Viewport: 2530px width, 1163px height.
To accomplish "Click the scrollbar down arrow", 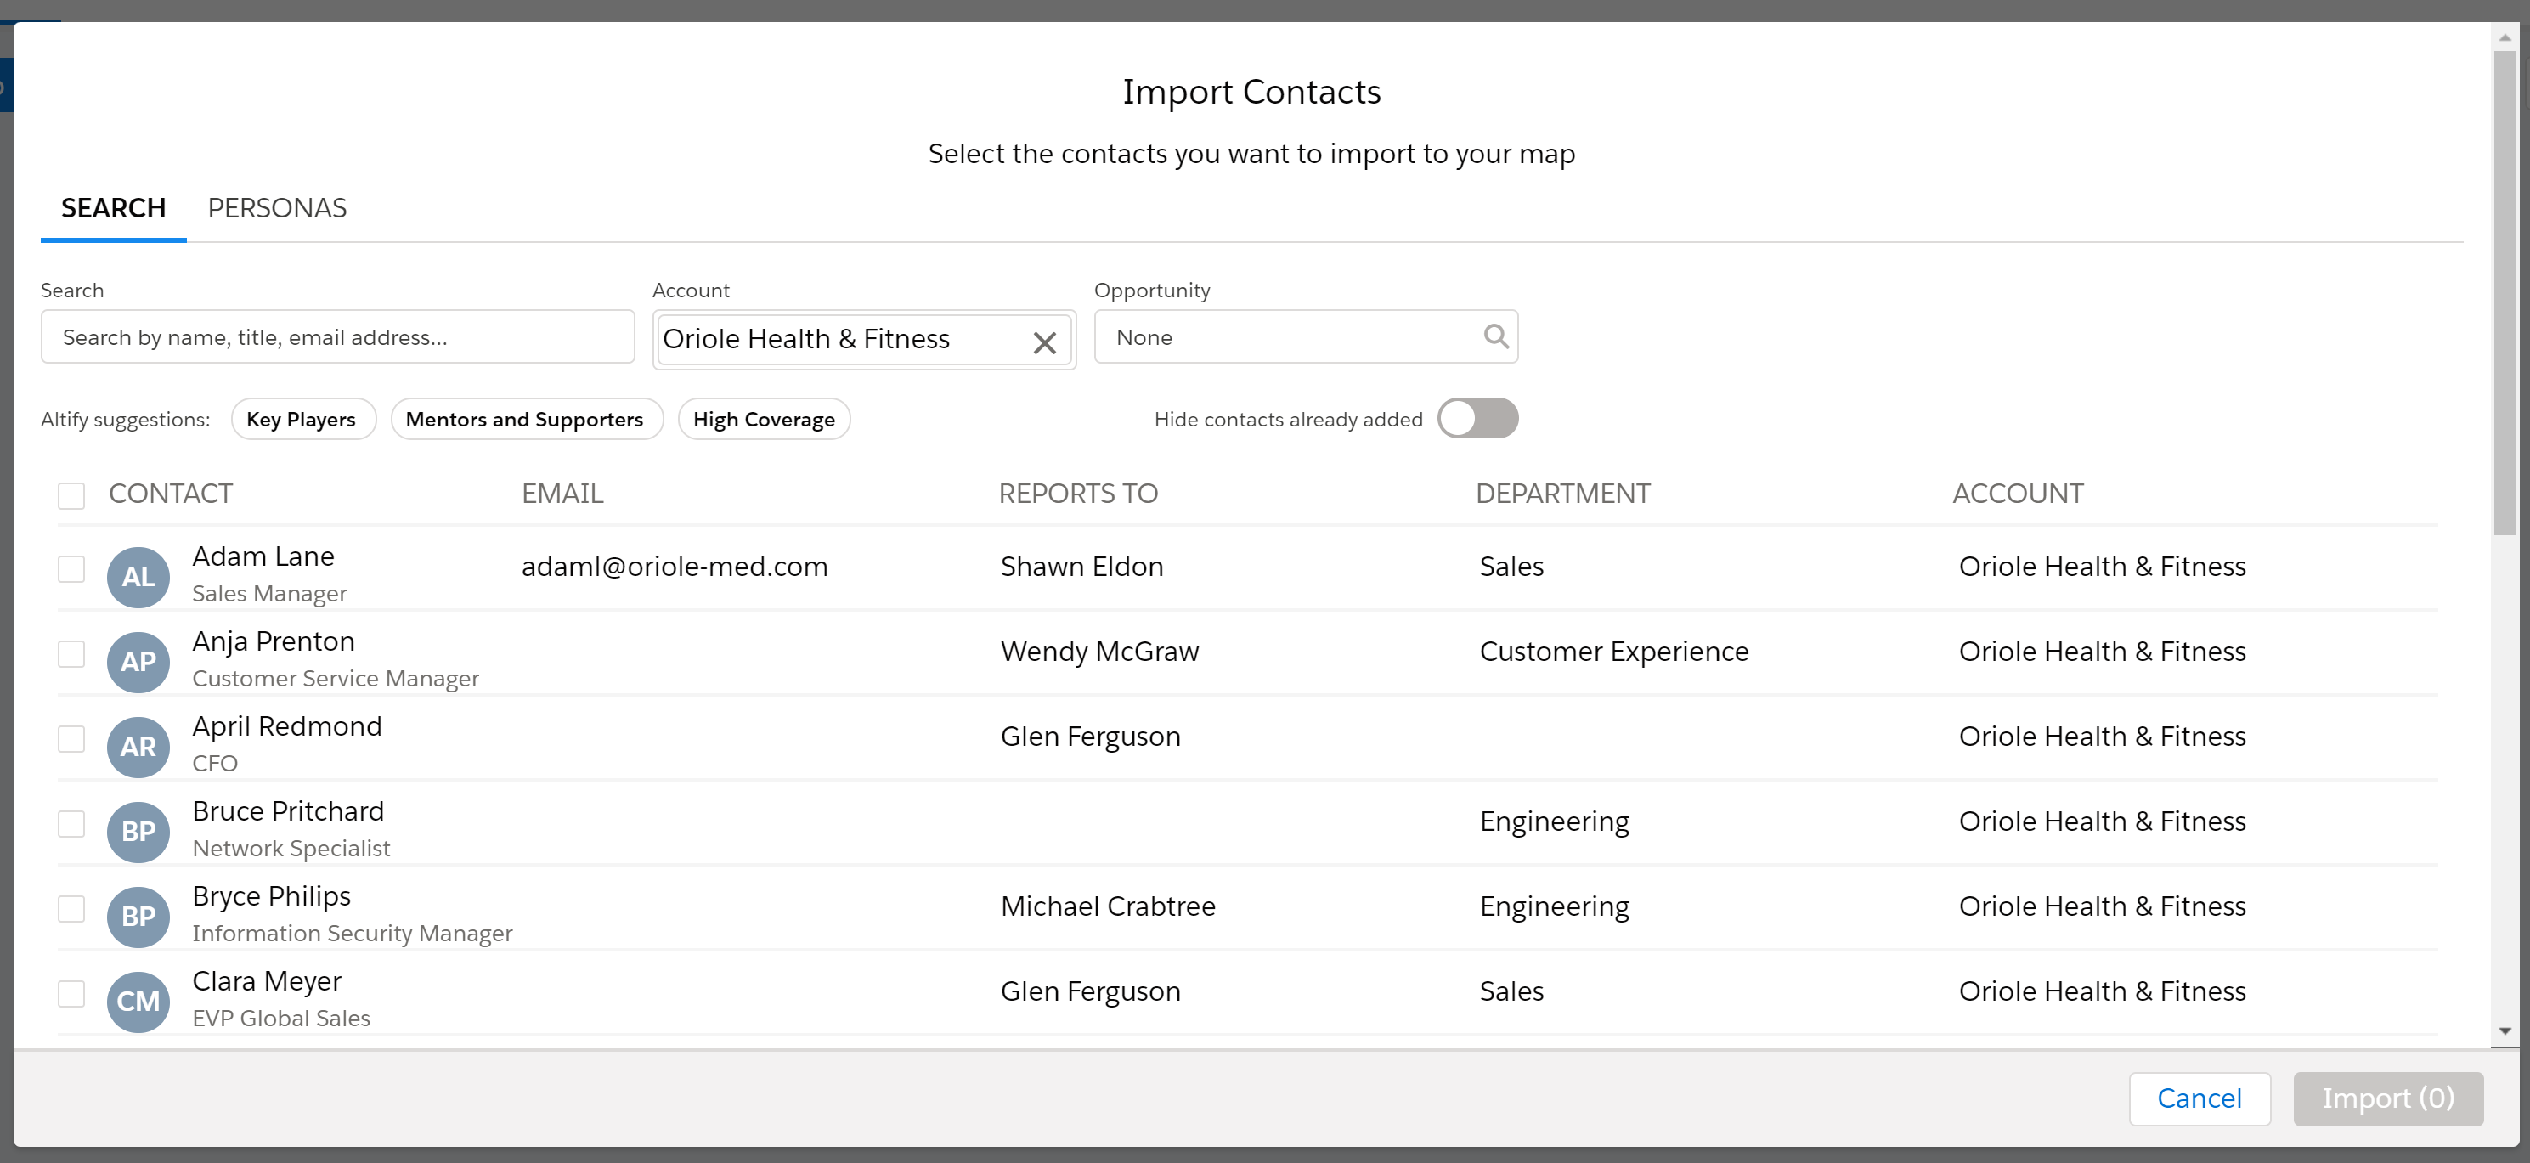I will coord(2505,1030).
